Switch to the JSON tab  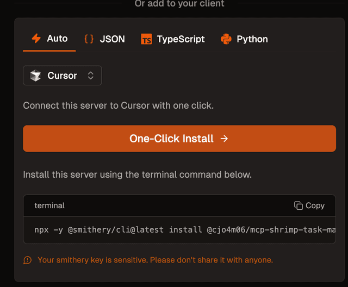[104, 39]
